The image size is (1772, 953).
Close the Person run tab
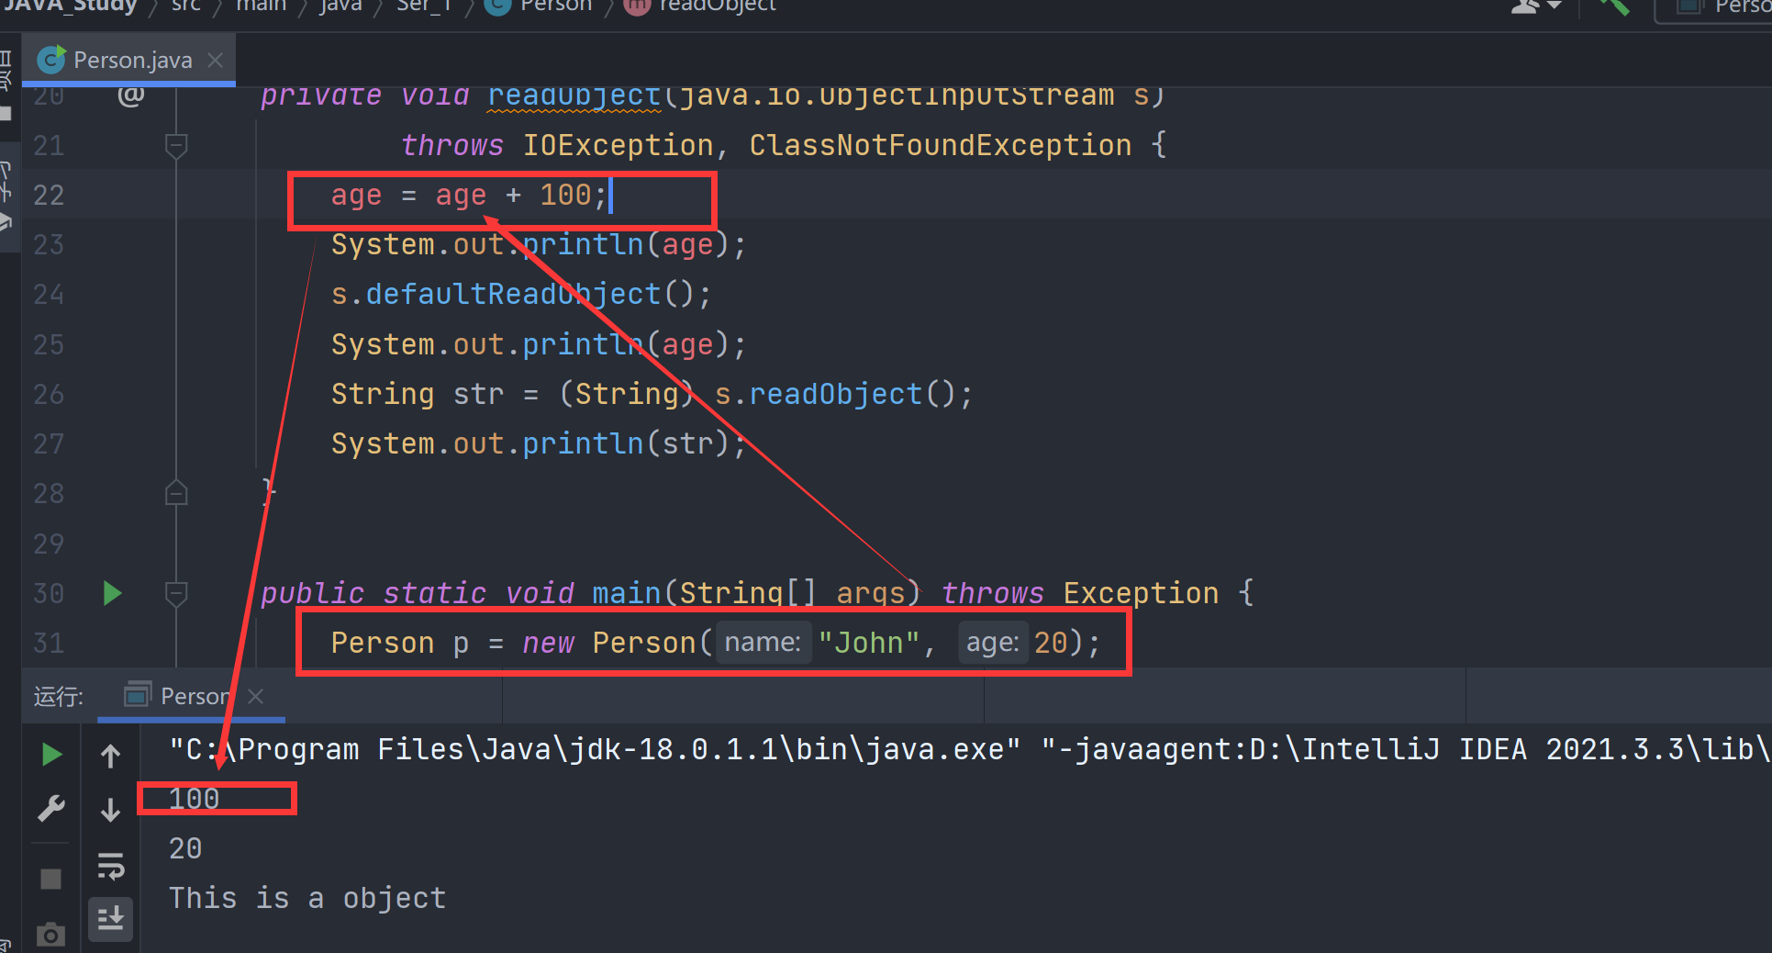(256, 697)
